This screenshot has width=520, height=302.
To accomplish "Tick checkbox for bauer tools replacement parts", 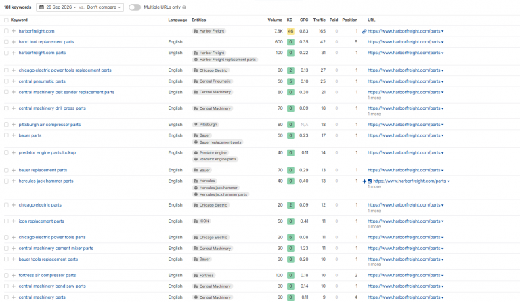I will click(6, 259).
